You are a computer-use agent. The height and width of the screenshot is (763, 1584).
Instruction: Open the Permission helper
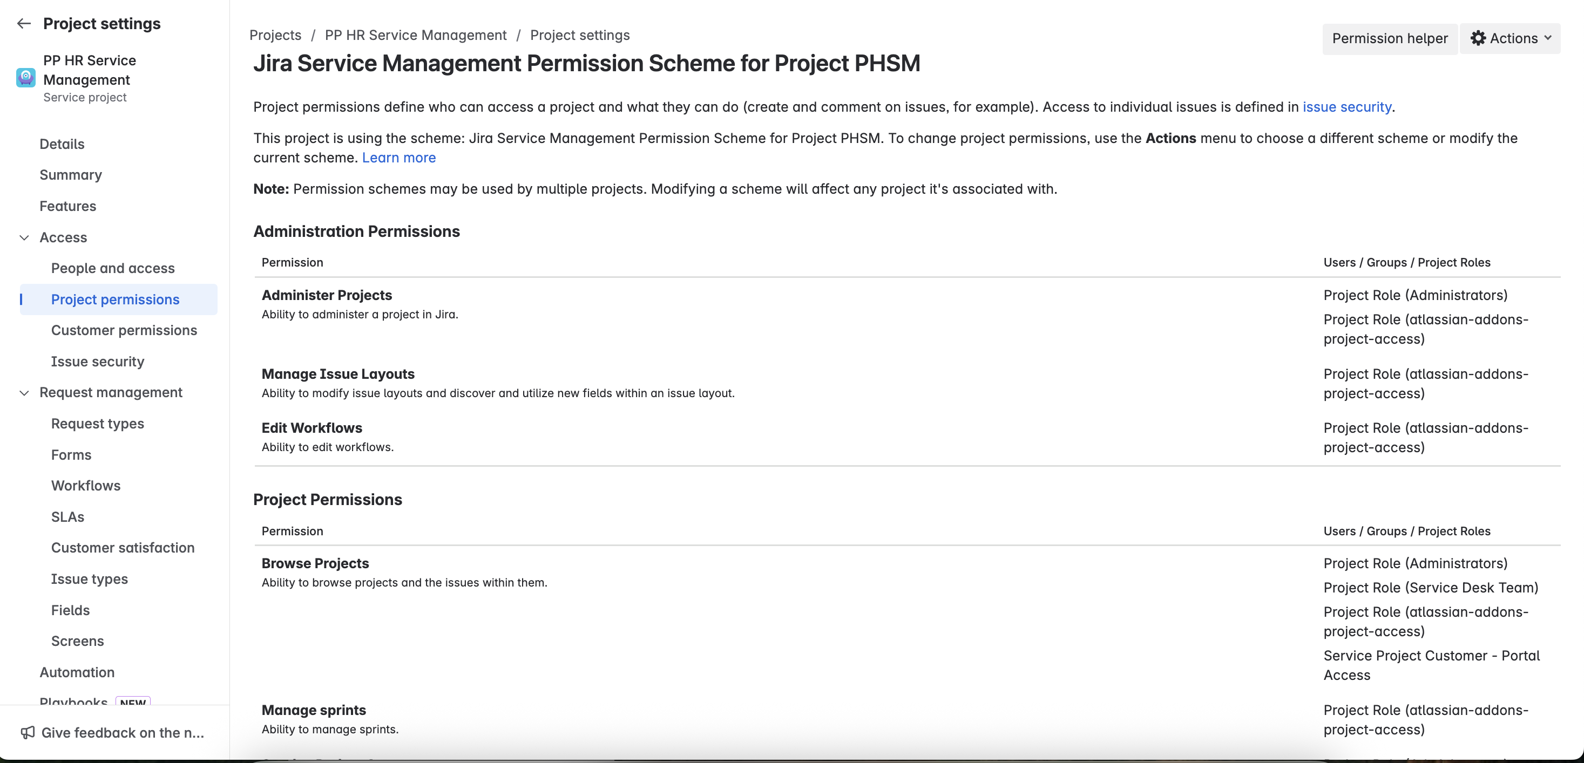1390,38
